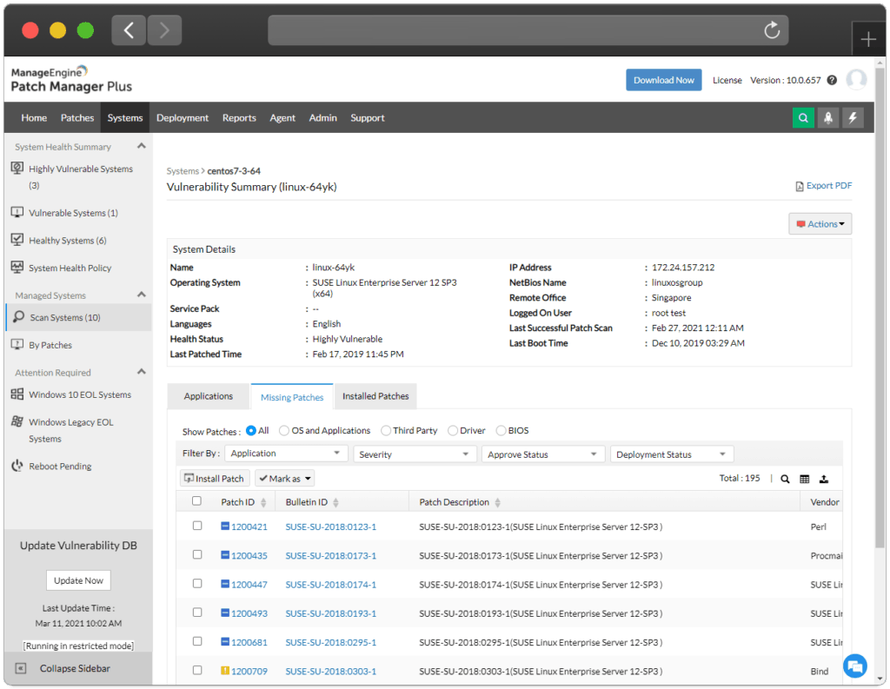Click the Windows Legacy EOL icon
The height and width of the screenshot is (689, 890).
pyautogui.click(x=17, y=421)
